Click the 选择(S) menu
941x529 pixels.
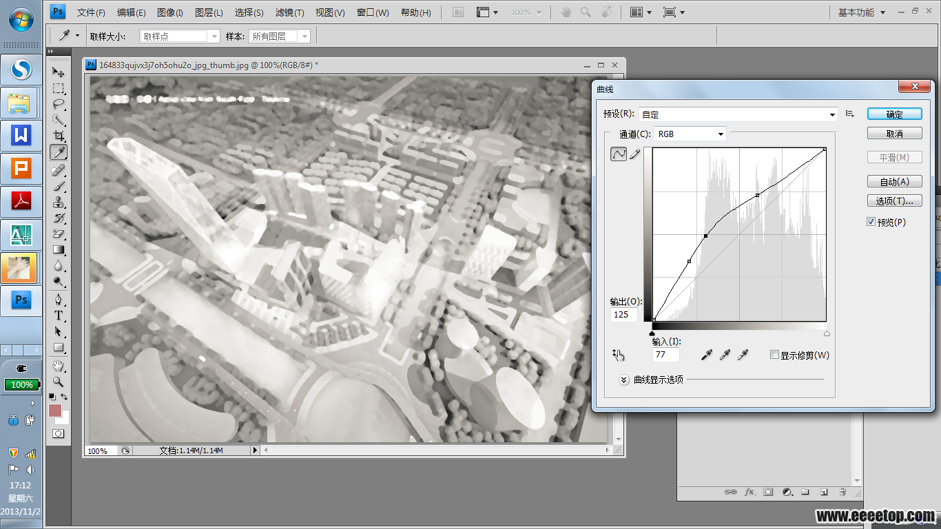point(249,12)
